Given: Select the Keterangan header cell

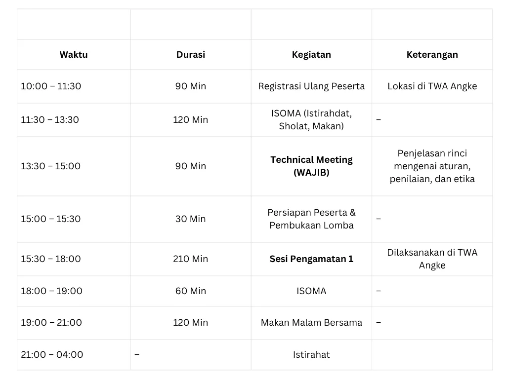Looking at the screenshot, I should click(432, 55).
